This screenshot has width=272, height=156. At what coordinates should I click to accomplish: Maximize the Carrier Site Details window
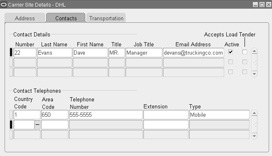click(x=262, y=5)
